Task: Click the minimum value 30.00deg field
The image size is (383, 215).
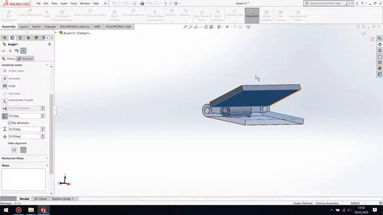Action: 24,137
